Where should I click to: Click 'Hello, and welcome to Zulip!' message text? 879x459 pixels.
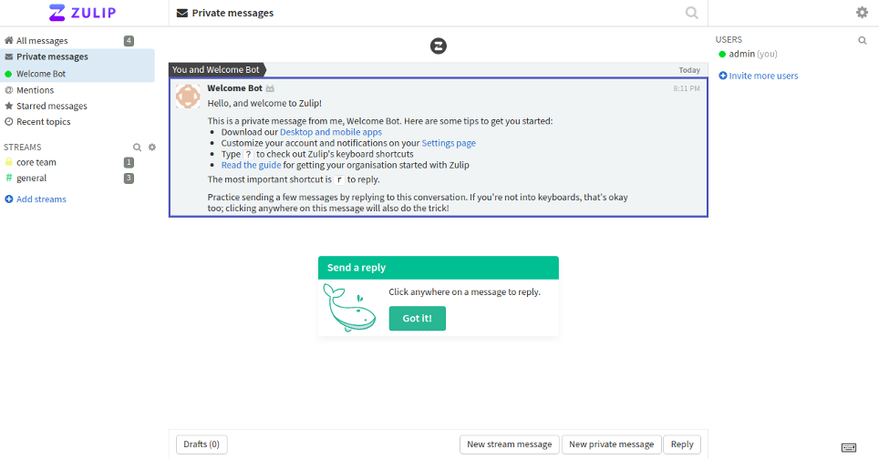point(264,104)
